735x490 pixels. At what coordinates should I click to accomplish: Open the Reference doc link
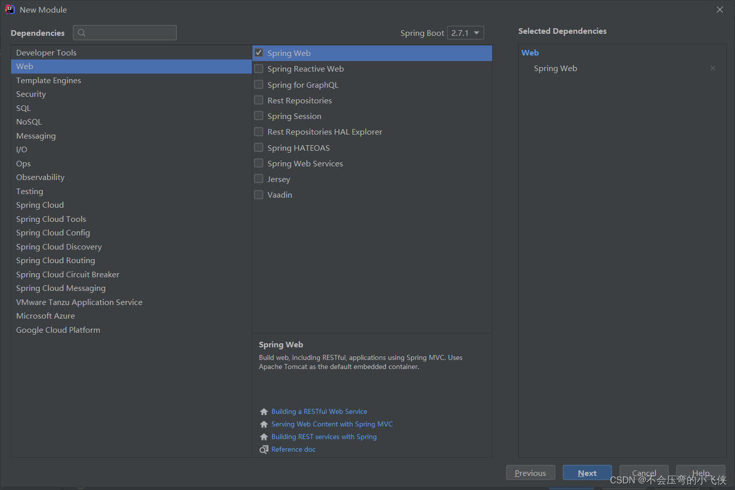click(294, 450)
